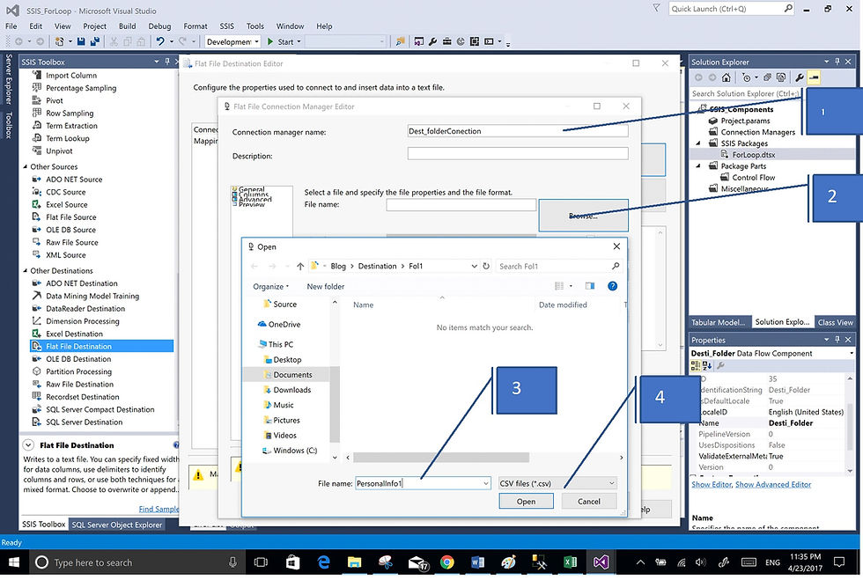Click the Excel Source icon in SSIS Toolbox

click(37, 204)
